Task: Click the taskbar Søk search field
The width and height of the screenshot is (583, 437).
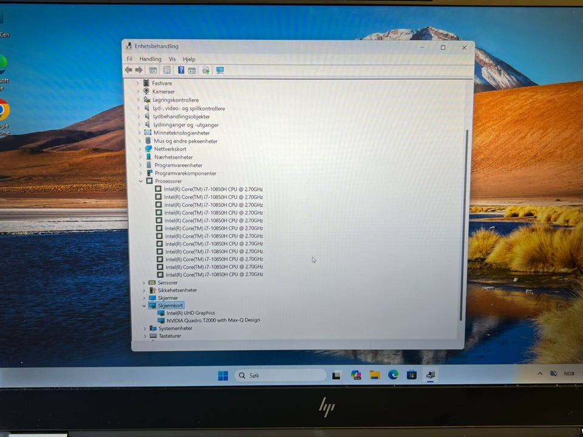Action: coord(280,375)
